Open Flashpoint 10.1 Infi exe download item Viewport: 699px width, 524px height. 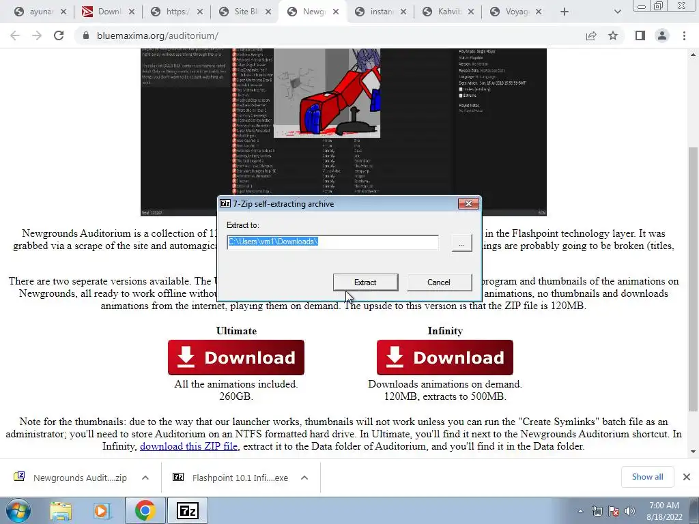231,478
